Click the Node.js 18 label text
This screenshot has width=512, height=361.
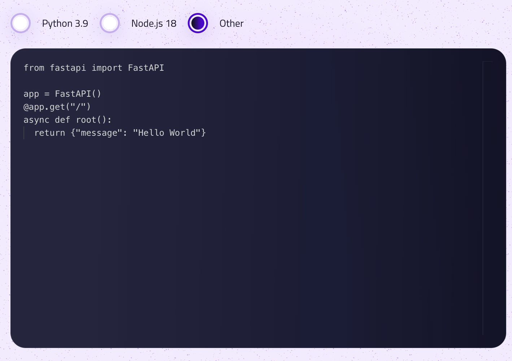(x=154, y=23)
